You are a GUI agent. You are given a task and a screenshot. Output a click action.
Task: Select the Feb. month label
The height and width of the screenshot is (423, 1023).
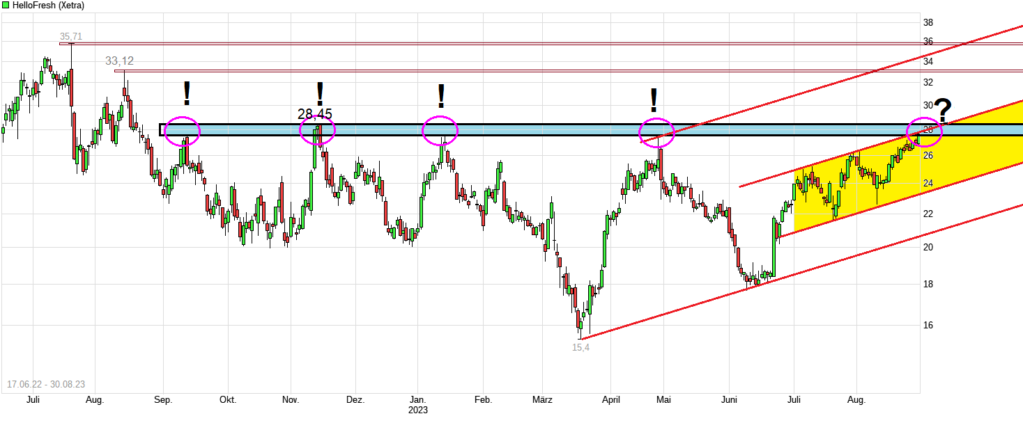[x=483, y=400]
